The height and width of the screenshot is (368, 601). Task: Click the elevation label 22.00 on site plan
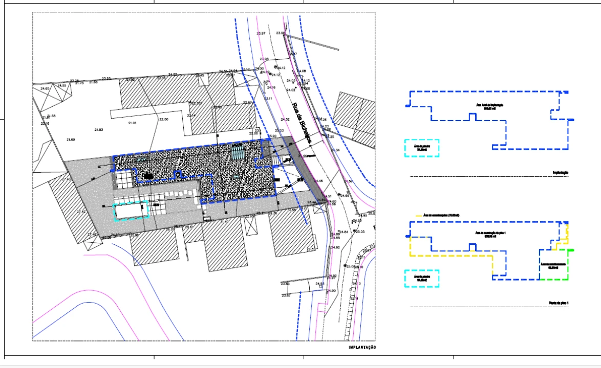pos(163,119)
